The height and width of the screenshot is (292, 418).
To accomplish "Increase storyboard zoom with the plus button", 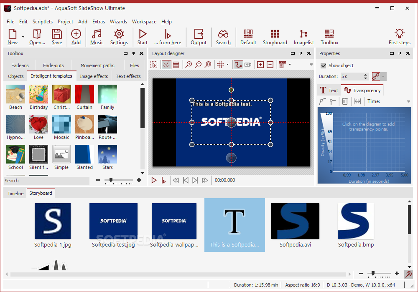I will 397,273.
